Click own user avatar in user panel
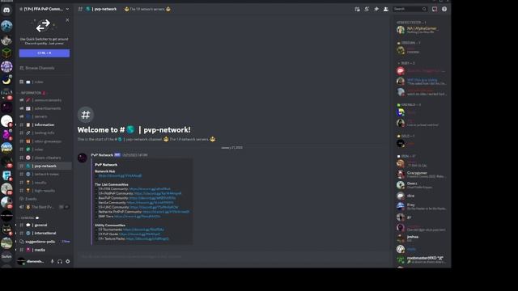 21,261
